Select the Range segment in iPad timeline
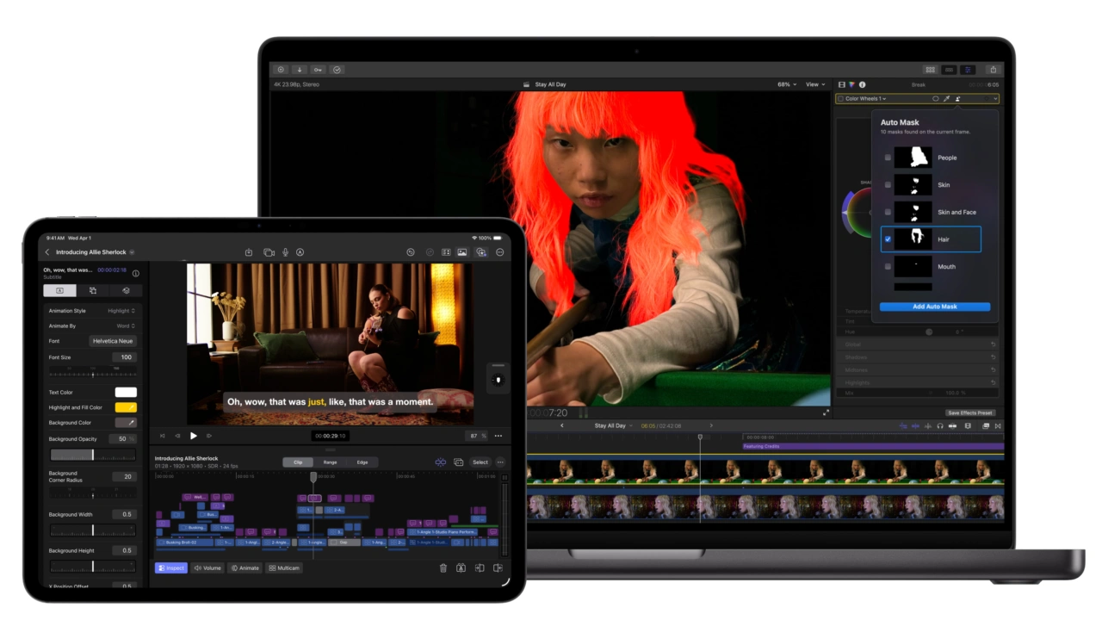 [330, 462]
